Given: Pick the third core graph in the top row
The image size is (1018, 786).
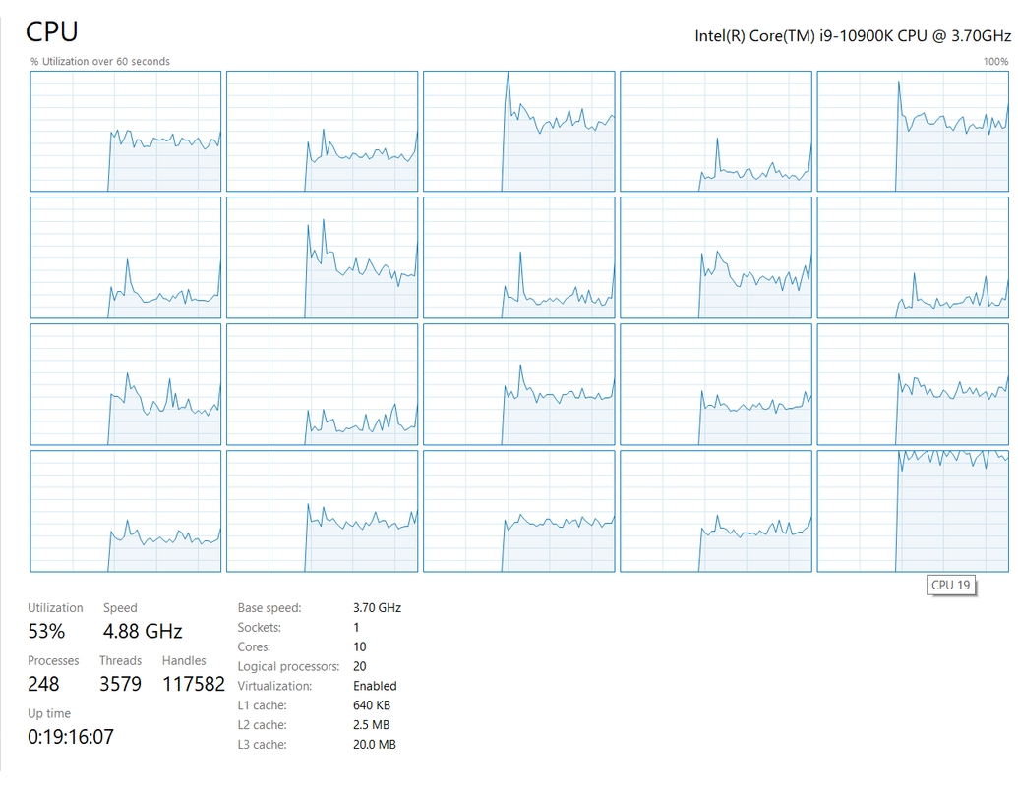Looking at the screenshot, I should [518, 131].
